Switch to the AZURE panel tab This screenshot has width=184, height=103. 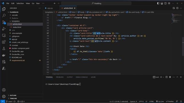pyautogui.click(x=93, y=77)
